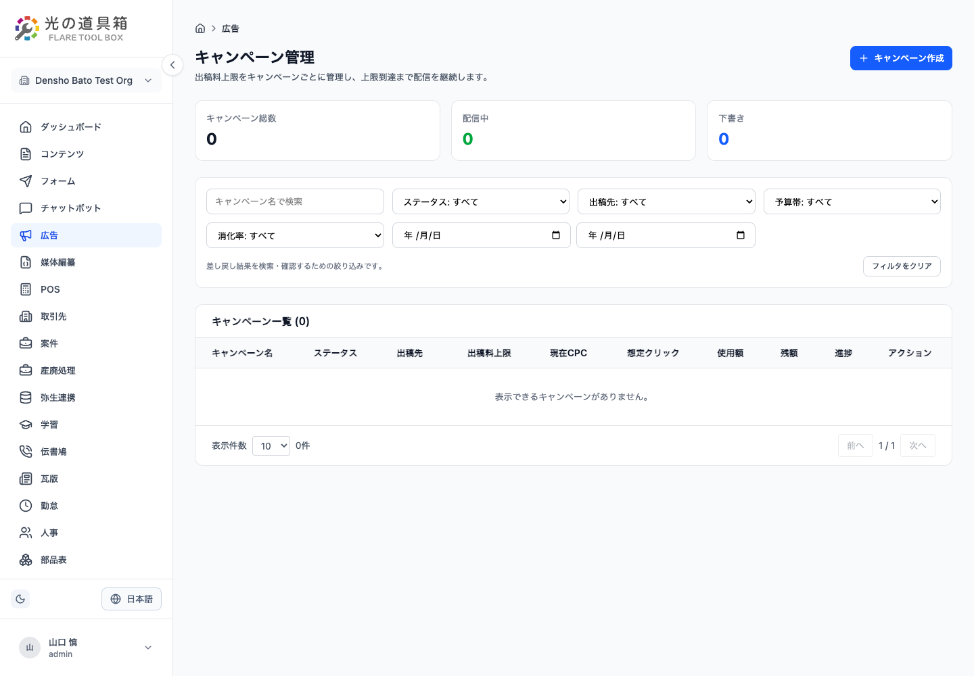The height and width of the screenshot is (676, 974).
Task: Collapse the sidebar with arrow button
Action: 172,65
